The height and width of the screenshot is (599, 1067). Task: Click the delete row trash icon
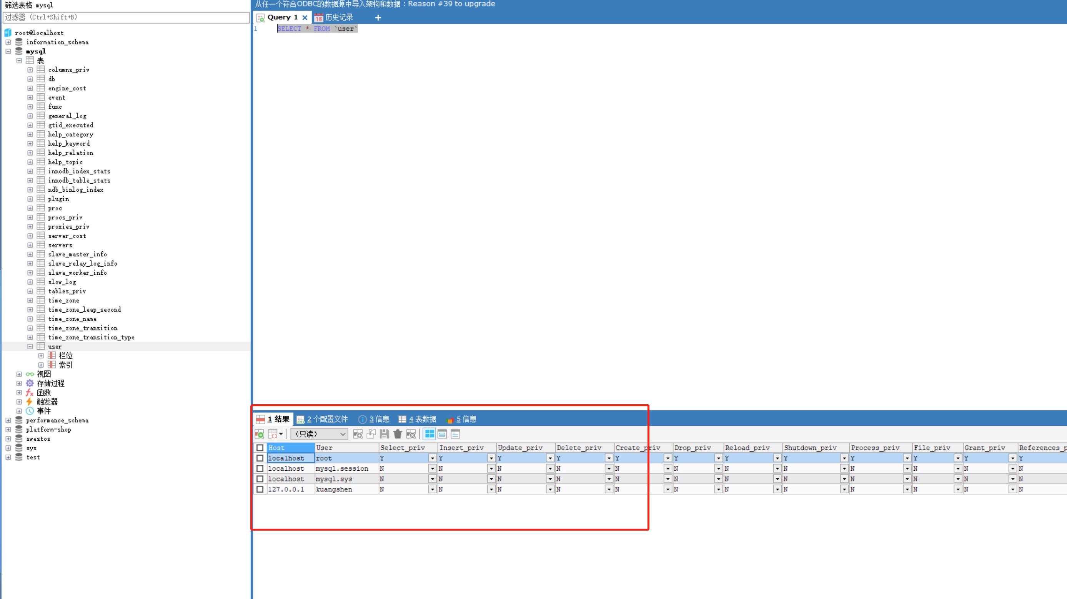pos(398,434)
